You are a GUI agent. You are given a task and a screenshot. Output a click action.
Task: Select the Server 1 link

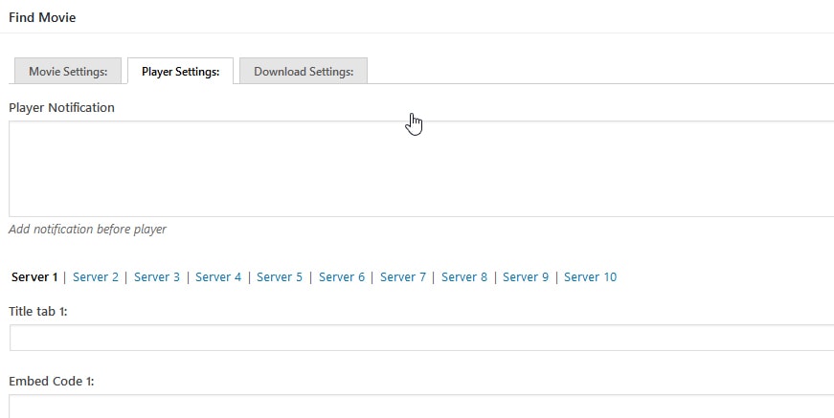34,277
